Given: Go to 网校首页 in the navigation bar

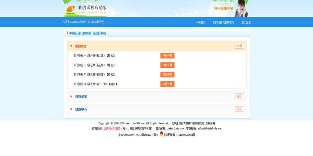Looking at the screenshot, I should tap(200, 22).
